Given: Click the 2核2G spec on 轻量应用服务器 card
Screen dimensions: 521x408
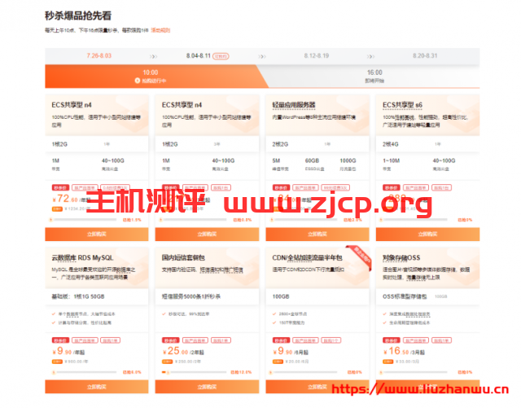Looking at the screenshot, I should [280, 144].
